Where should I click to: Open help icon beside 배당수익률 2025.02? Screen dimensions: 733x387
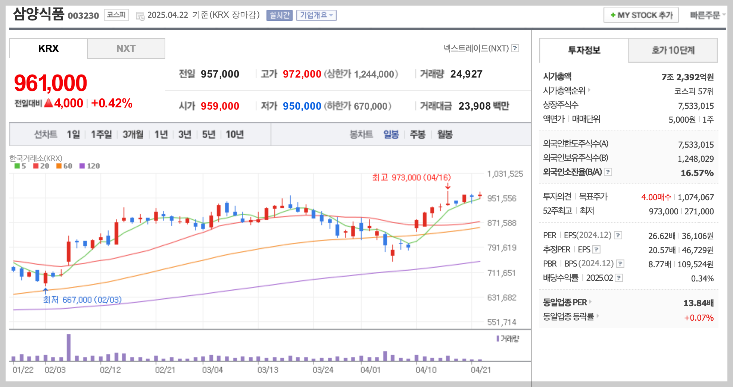click(x=619, y=278)
